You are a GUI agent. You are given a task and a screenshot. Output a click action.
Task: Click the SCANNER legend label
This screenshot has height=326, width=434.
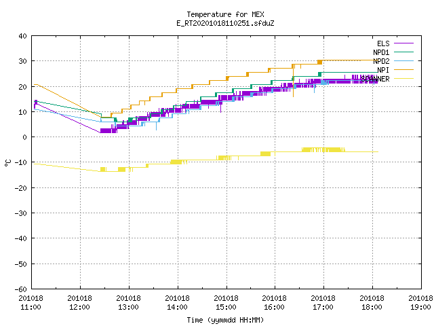pyautogui.click(x=375, y=79)
